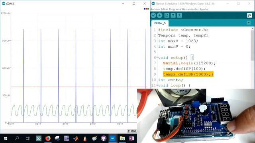Collapse the void loop() code fold marker
Image resolution: width=255 pixels, height=143 pixels.
click(x=157, y=85)
